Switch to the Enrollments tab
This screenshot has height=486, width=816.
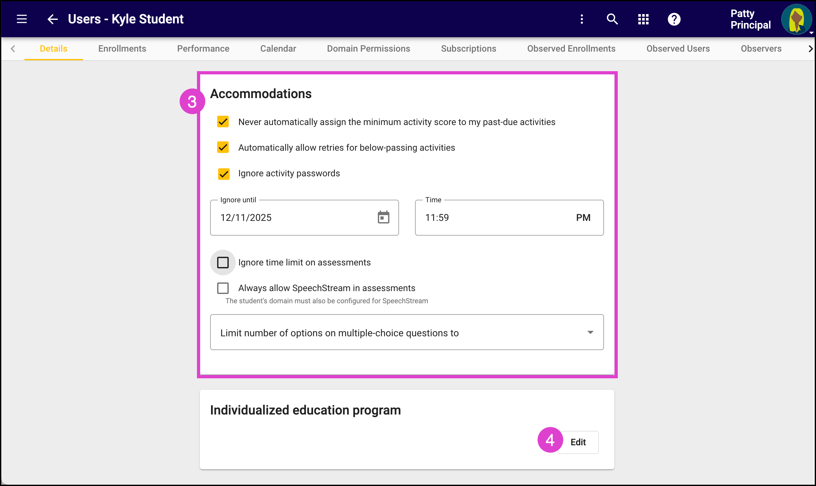[122, 48]
